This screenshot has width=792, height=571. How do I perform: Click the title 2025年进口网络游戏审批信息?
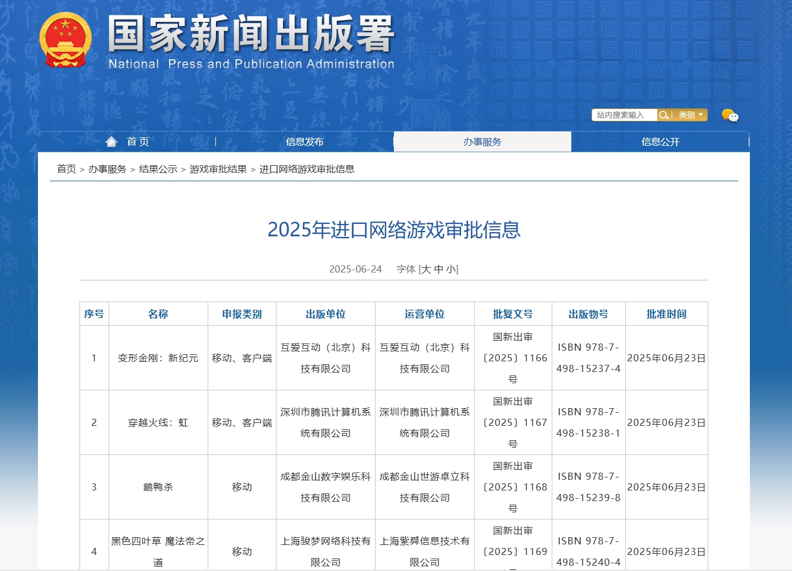click(395, 231)
